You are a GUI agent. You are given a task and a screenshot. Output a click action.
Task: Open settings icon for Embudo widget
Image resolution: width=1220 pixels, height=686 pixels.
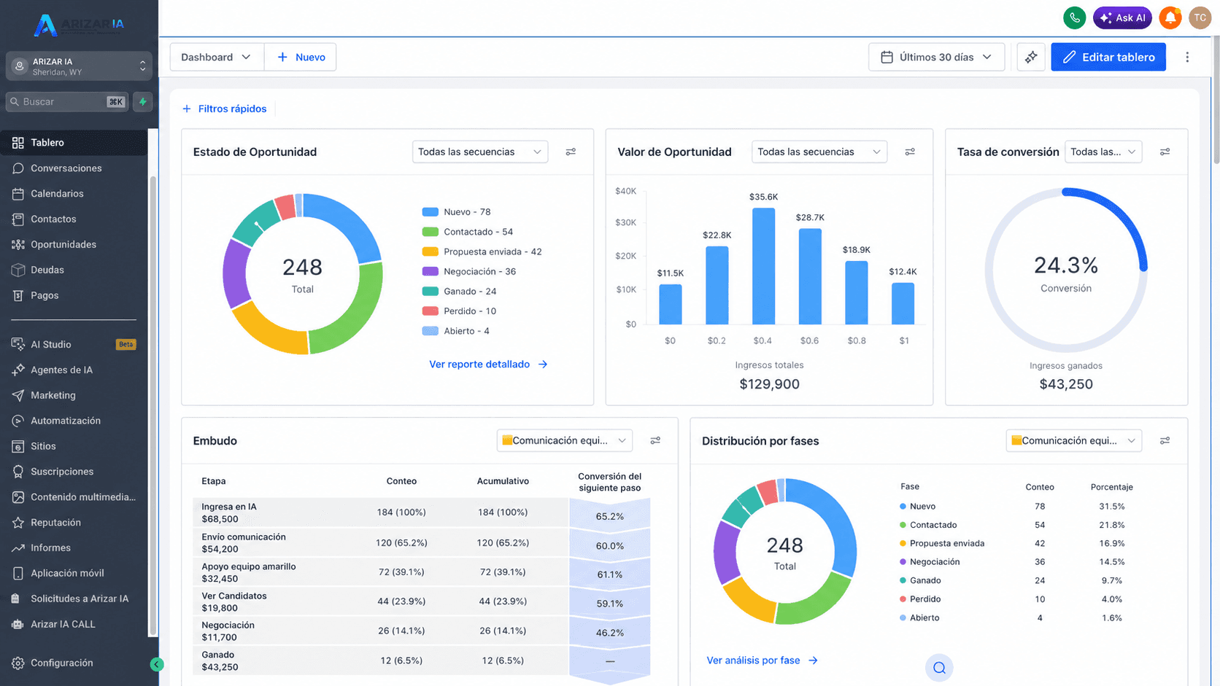tap(655, 440)
